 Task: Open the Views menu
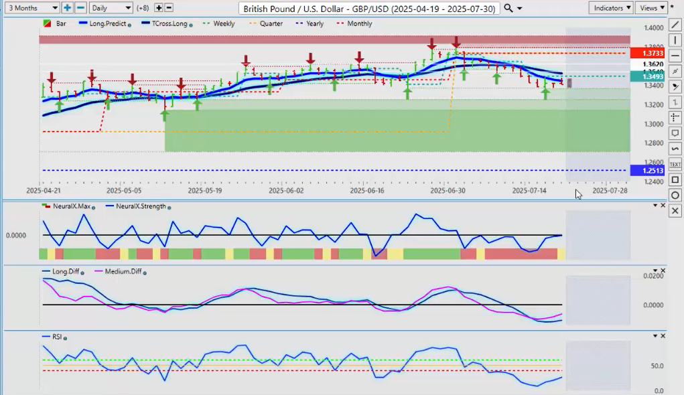652,7
